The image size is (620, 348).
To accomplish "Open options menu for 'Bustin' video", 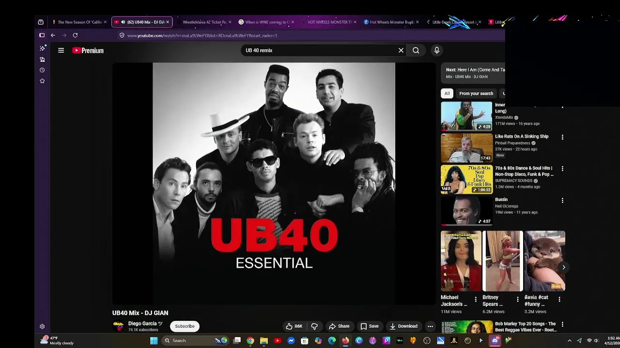I will click(562, 200).
